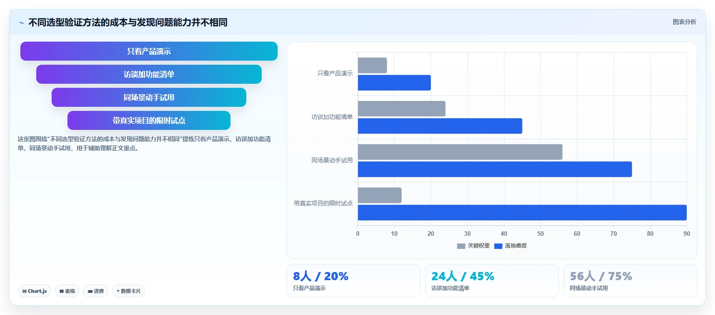Viewport: 715px width, 315px height.
Task: Select the 访谈加功能清单 funnel stage
Action: pos(149,74)
